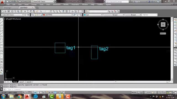Image resolution: width=177 pixels, height=99 pixels.
Task: Click the TOP face of ViewCube
Action: point(163,24)
